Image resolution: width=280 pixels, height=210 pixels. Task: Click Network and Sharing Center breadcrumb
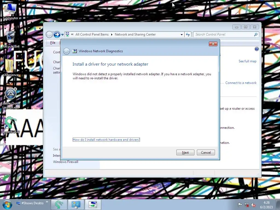(x=135, y=34)
